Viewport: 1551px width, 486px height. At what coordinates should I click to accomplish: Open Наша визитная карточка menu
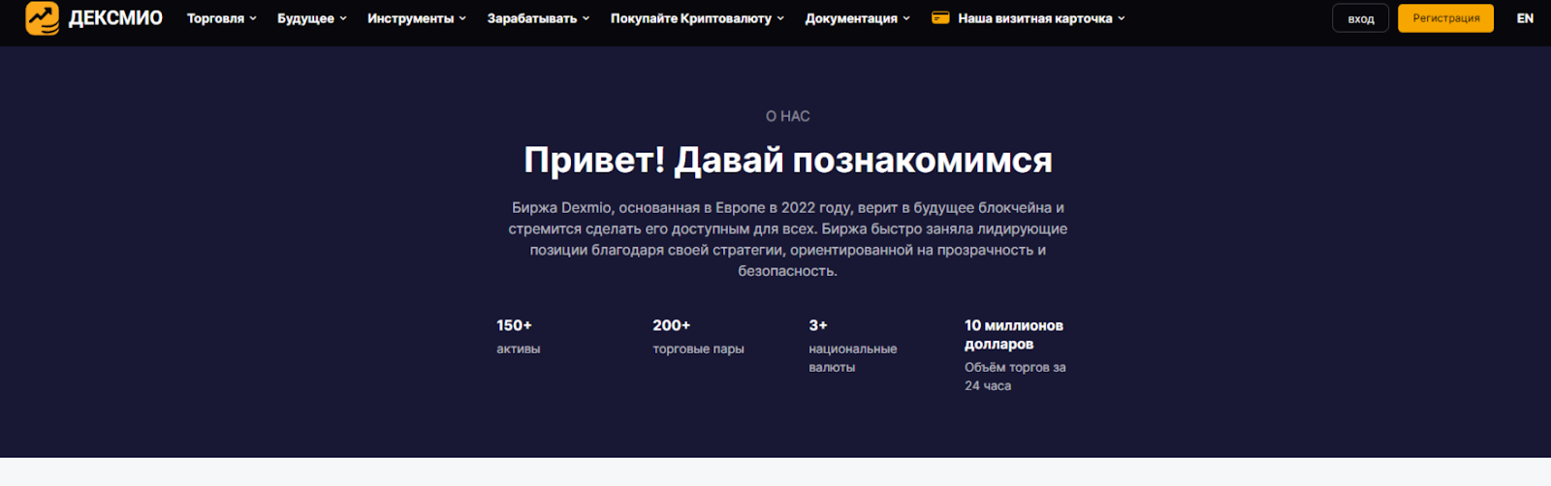coord(1035,18)
